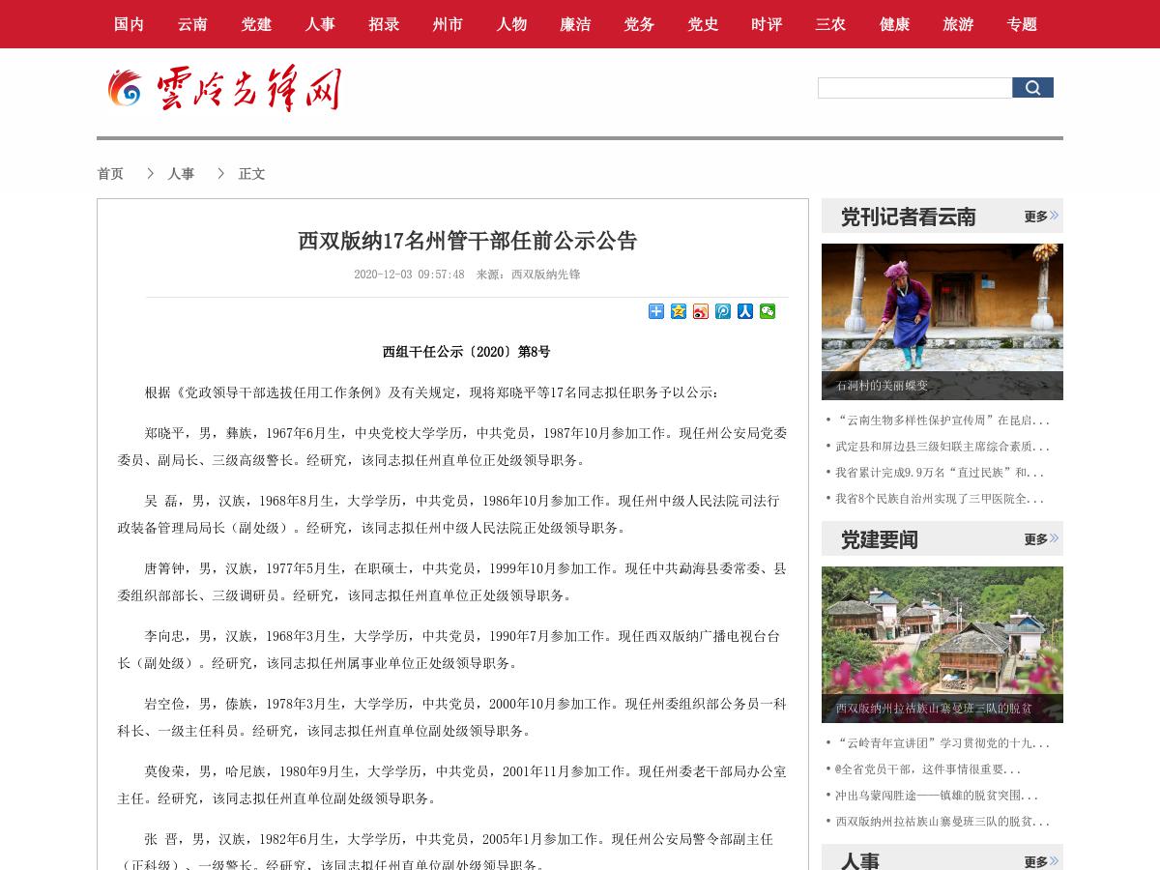Screen dimensions: 1160x870
Task: Click the Yunling Xianfeng site logo
Action: 222,88
